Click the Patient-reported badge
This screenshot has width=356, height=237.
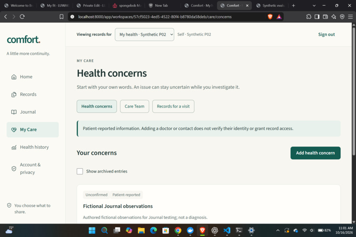coord(126,195)
